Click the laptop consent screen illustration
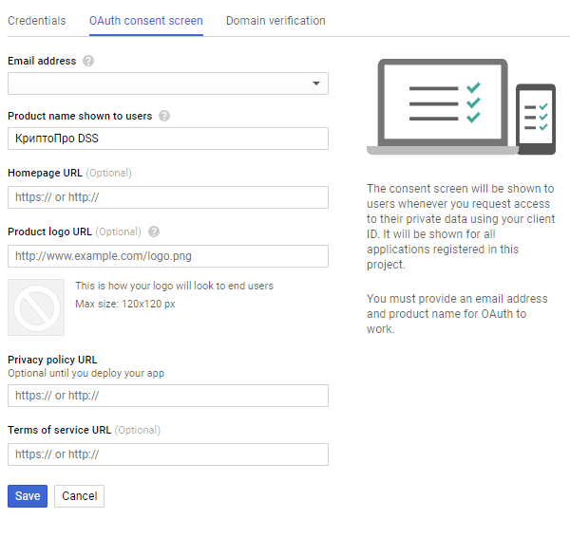The width and height of the screenshot is (570, 537). 443,105
